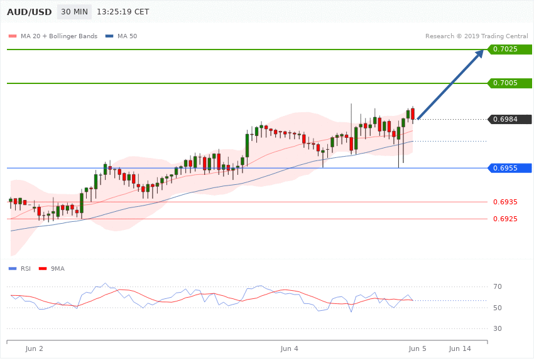Click the AUD/USD pair title

click(x=30, y=12)
